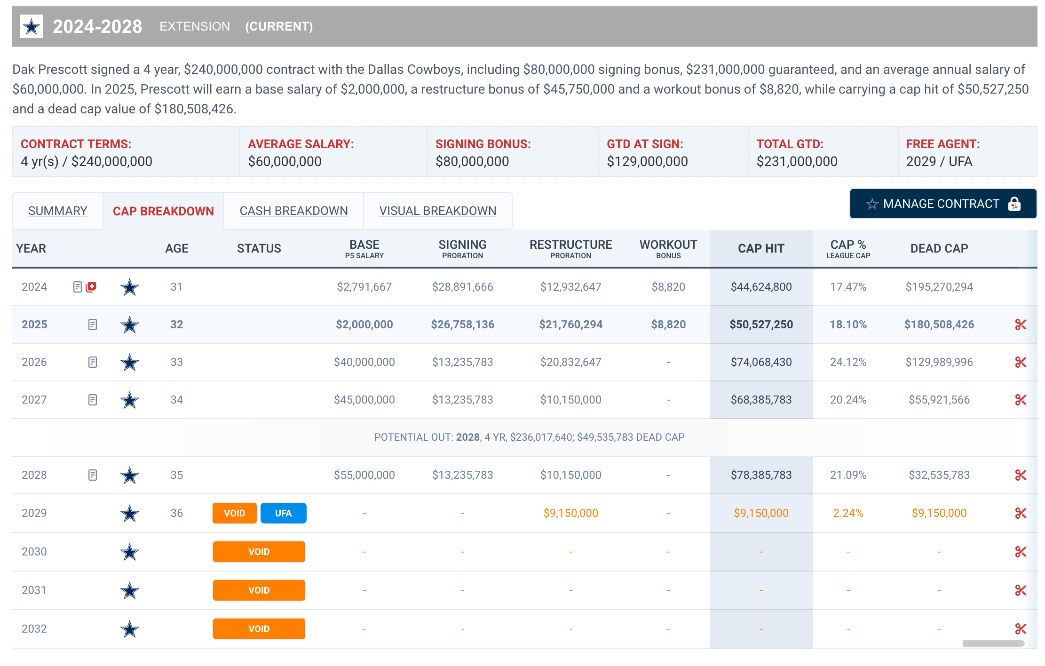This screenshot has height=666, width=1045.
Task: Click the 2024 row notes document icon
Action: tap(78, 287)
